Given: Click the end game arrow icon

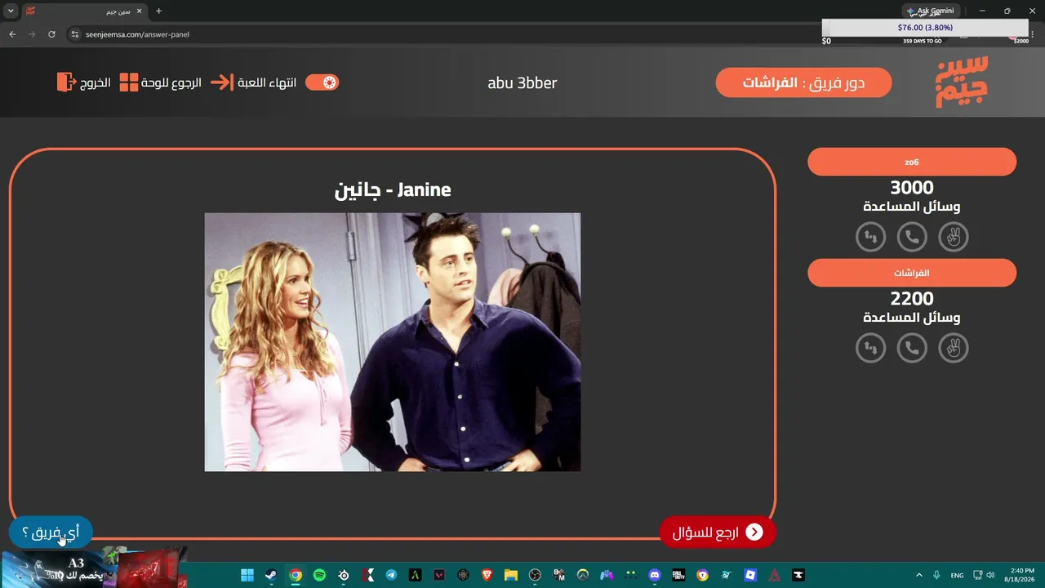Looking at the screenshot, I should point(221,82).
